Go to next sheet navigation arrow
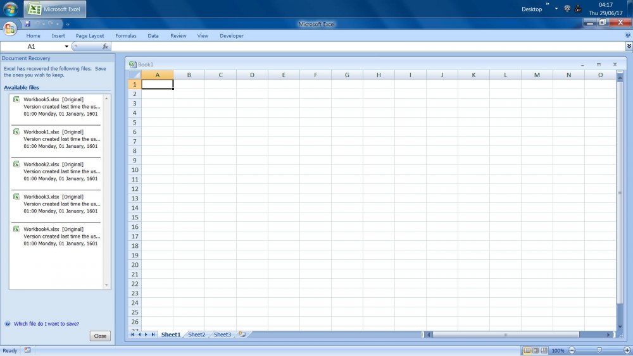The image size is (633, 356). coord(146,335)
